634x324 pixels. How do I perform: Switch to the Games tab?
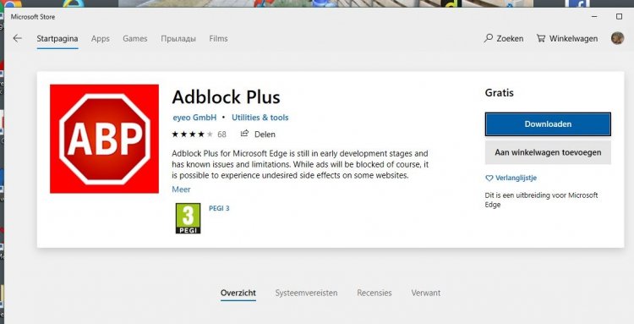[x=135, y=38]
